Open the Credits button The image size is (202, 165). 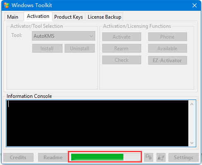click(x=18, y=157)
